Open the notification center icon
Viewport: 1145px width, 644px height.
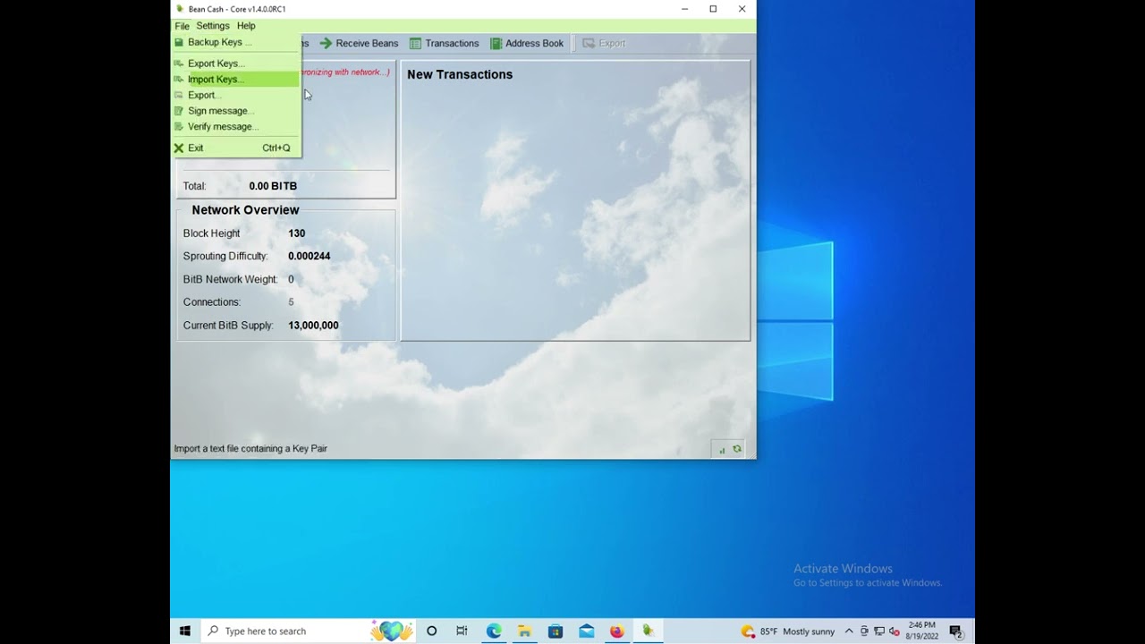point(955,631)
